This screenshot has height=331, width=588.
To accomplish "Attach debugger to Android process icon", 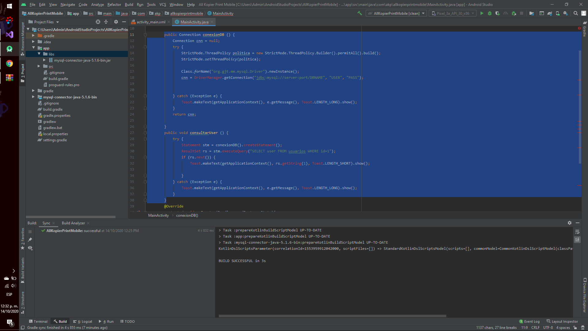I will (x=514, y=13).
